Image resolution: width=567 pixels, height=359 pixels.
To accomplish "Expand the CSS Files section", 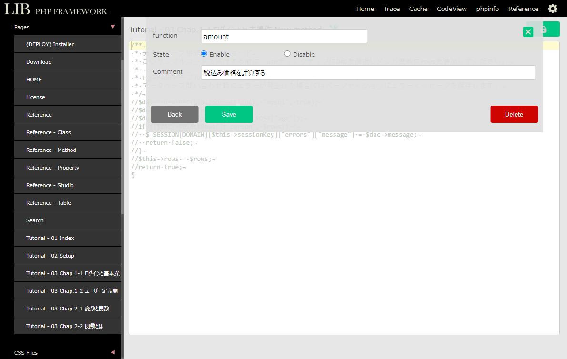I will tap(113, 352).
